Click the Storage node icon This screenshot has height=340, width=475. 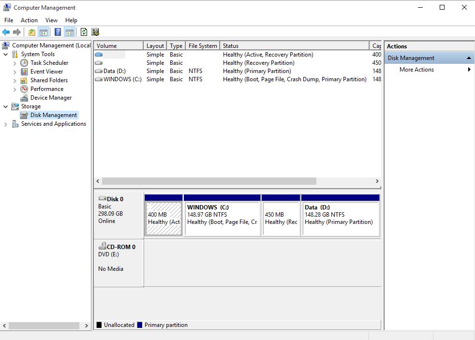(15, 106)
